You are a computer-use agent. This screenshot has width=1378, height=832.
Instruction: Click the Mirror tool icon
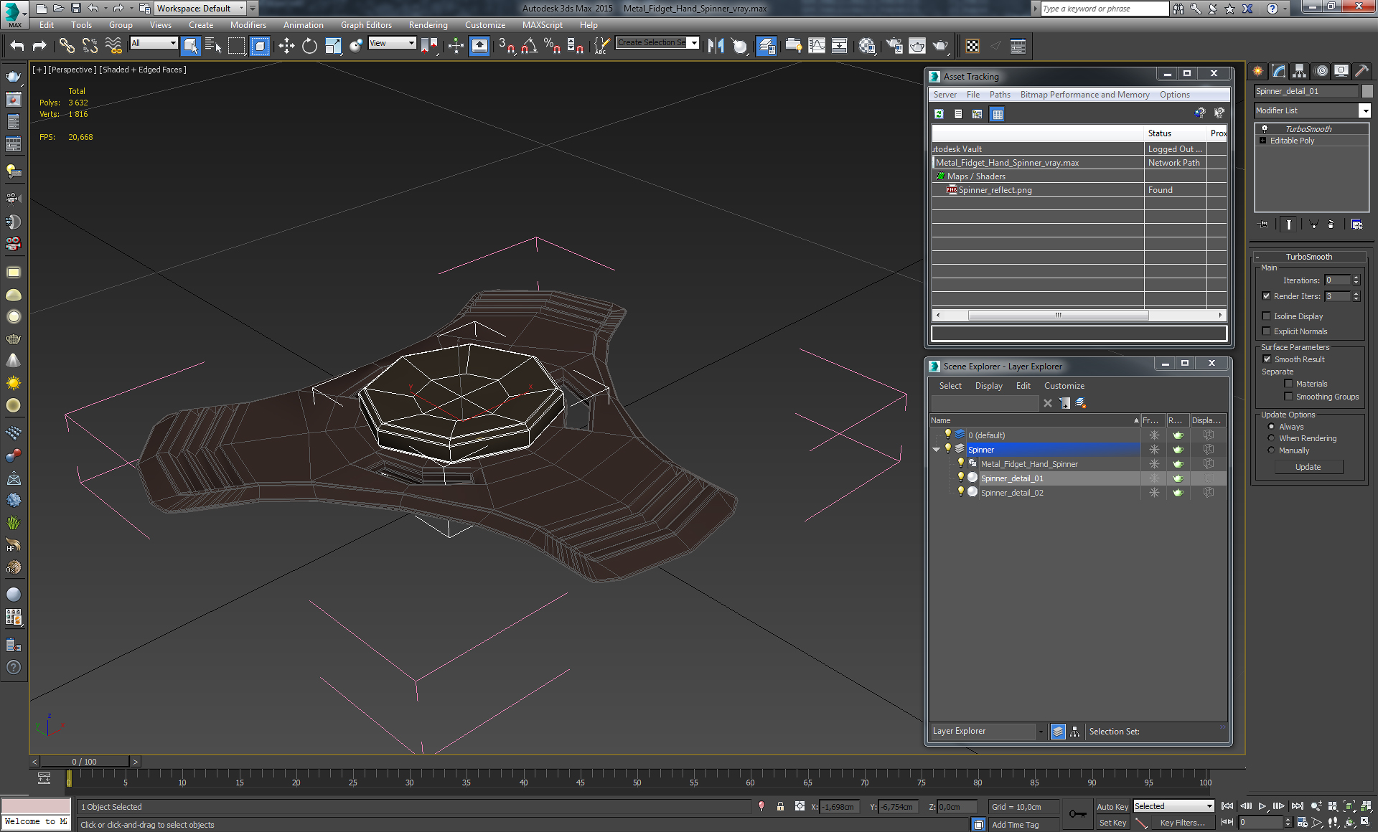[x=716, y=46]
